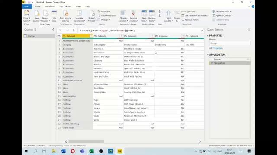This screenshot has height=155, width=277.
Task: Click the Replace Values option
Action: [x=190, y=20]
